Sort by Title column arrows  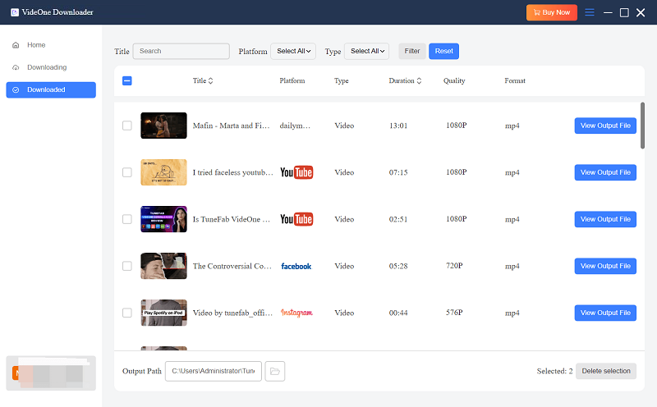(210, 81)
